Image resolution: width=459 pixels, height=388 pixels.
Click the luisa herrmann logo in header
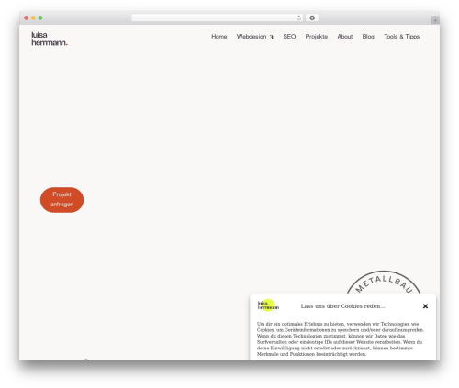(x=50, y=39)
